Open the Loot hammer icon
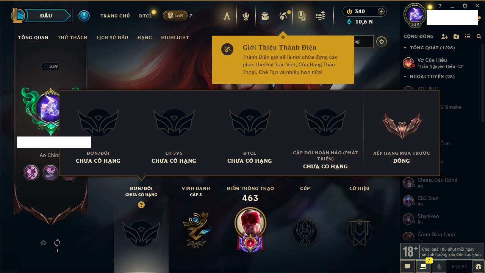This screenshot has height=273, width=485. coord(283,16)
